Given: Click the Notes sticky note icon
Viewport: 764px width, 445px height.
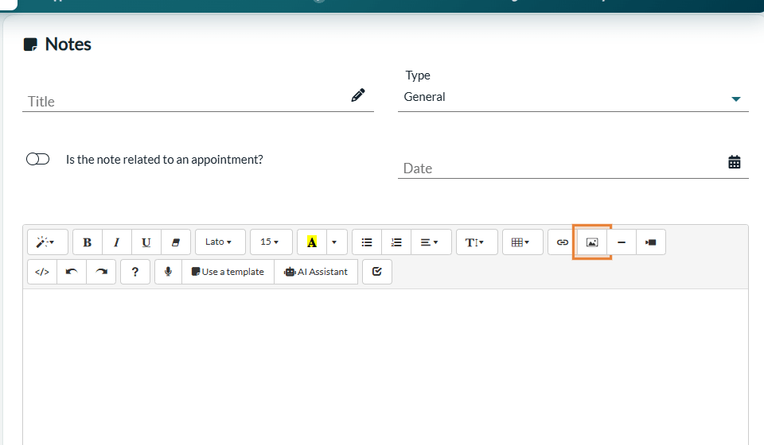Looking at the screenshot, I should click(x=30, y=44).
